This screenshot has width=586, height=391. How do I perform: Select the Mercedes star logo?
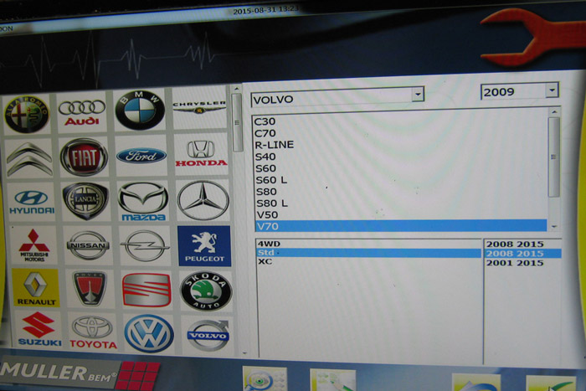click(203, 200)
